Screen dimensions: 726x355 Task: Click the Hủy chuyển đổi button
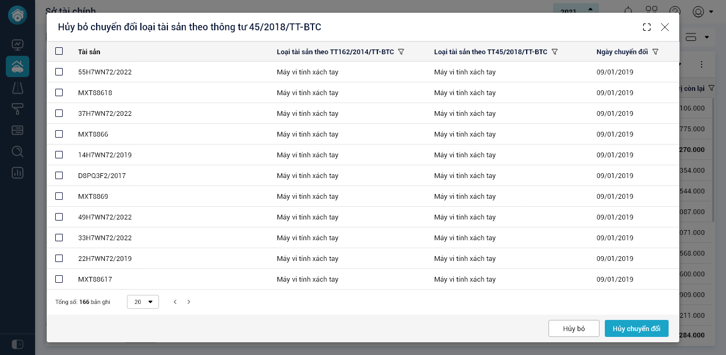click(636, 328)
